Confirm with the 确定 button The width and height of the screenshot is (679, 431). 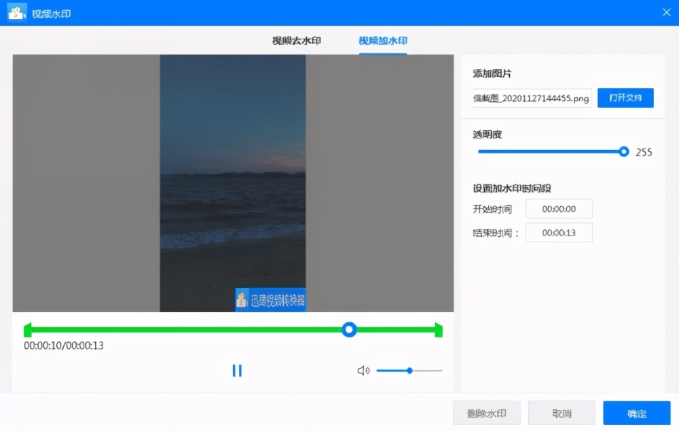pyautogui.click(x=636, y=413)
